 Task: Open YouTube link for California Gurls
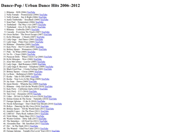coord(44,89)
